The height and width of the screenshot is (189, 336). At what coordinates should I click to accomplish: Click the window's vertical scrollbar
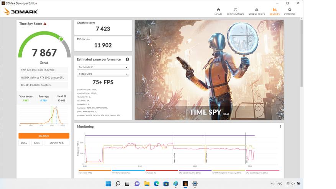pyautogui.click(x=302, y=54)
